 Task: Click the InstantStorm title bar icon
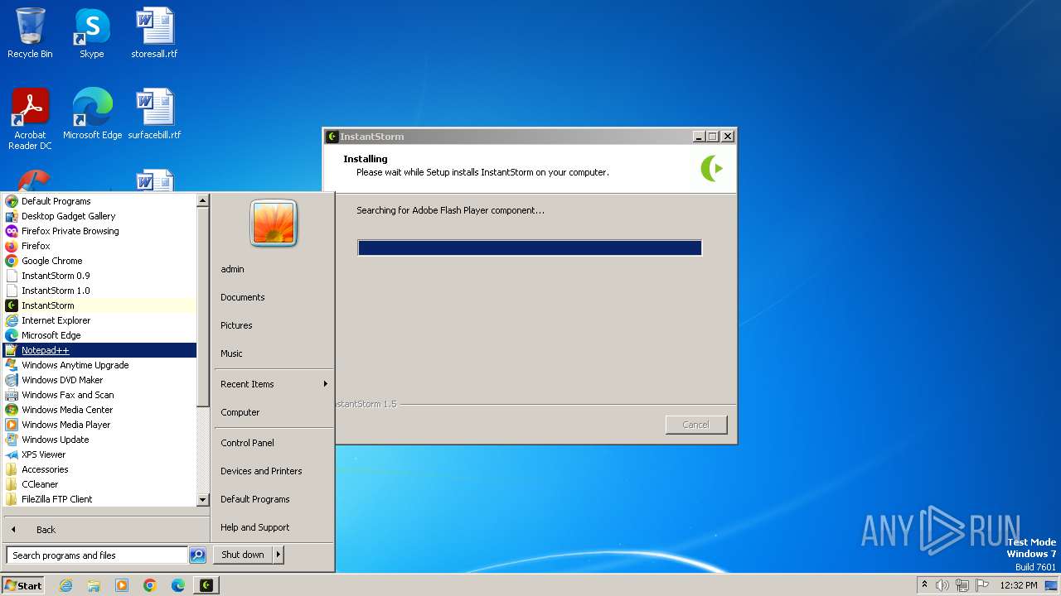(332, 137)
